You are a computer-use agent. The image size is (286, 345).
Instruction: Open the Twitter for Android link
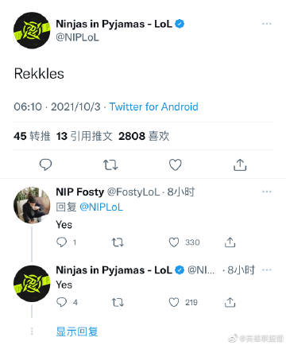[x=153, y=107]
